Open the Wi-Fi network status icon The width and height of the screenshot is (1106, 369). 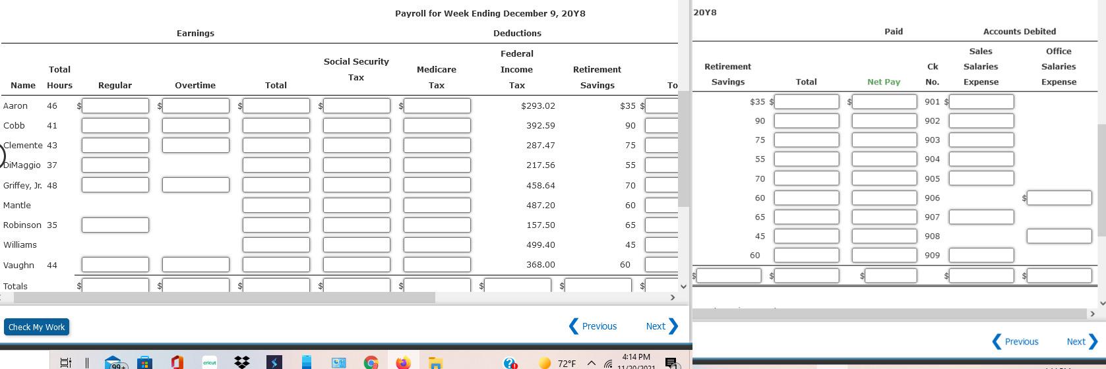[x=607, y=364]
